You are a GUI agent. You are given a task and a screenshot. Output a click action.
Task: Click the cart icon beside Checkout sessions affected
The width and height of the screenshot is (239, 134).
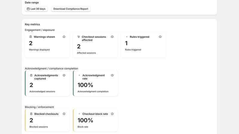pos(79,37)
